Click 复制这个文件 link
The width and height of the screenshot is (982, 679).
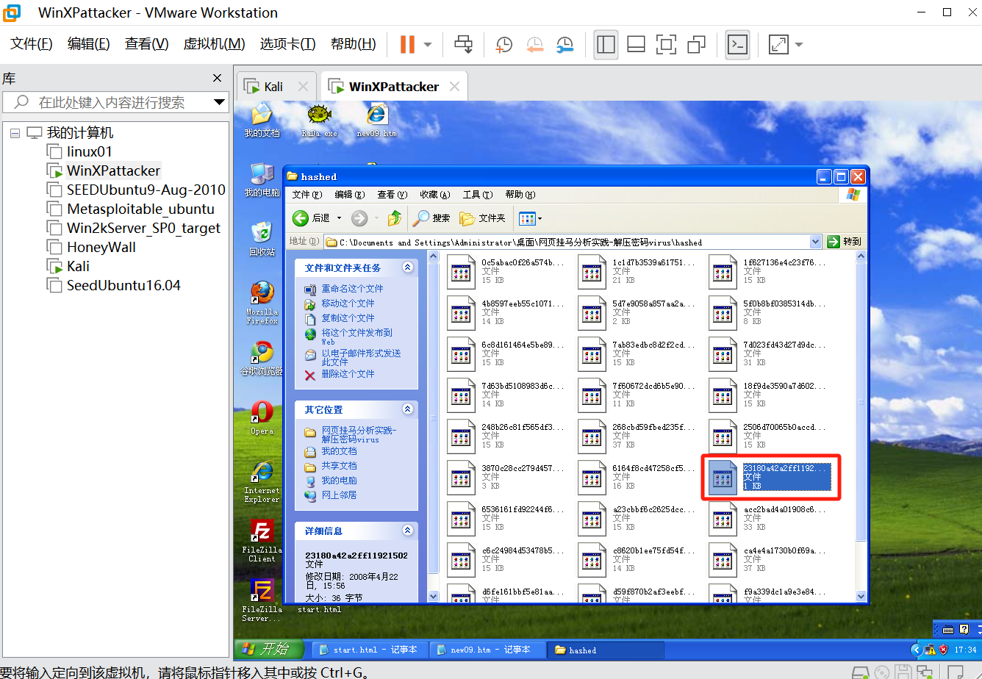coord(348,318)
